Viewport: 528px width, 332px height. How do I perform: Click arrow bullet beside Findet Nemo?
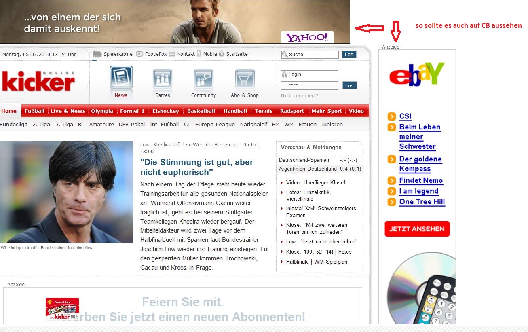[x=392, y=180]
